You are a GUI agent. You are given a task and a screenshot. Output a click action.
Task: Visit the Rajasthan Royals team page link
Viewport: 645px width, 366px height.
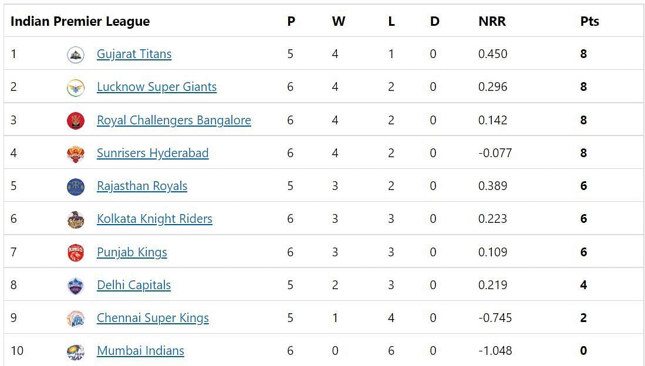pos(142,187)
